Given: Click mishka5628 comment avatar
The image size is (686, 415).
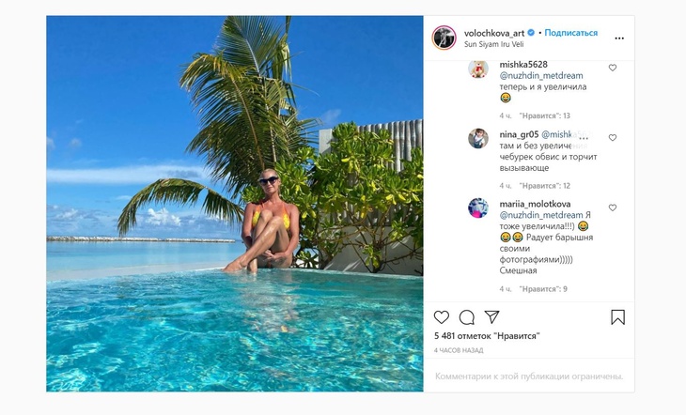Looking at the screenshot, I should click(x=478, y=69).
